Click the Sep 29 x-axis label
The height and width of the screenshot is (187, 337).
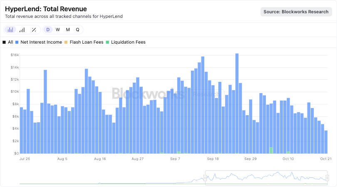click(250, 159)
